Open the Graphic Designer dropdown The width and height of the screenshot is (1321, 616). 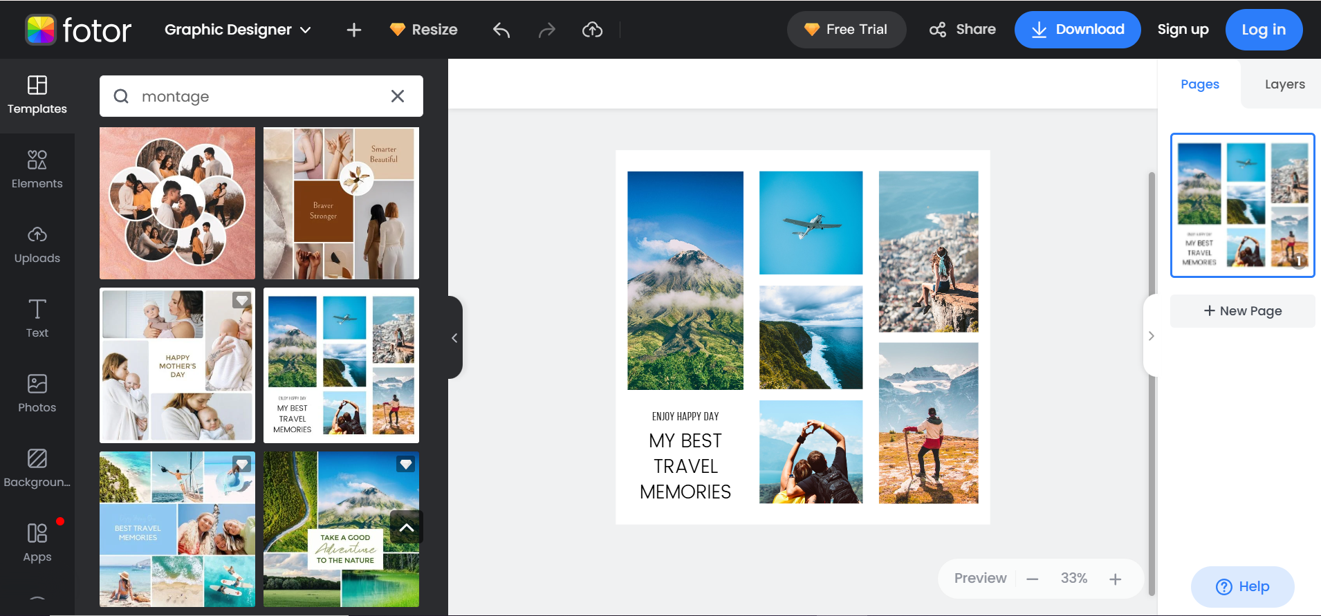(x=238, y=30)
